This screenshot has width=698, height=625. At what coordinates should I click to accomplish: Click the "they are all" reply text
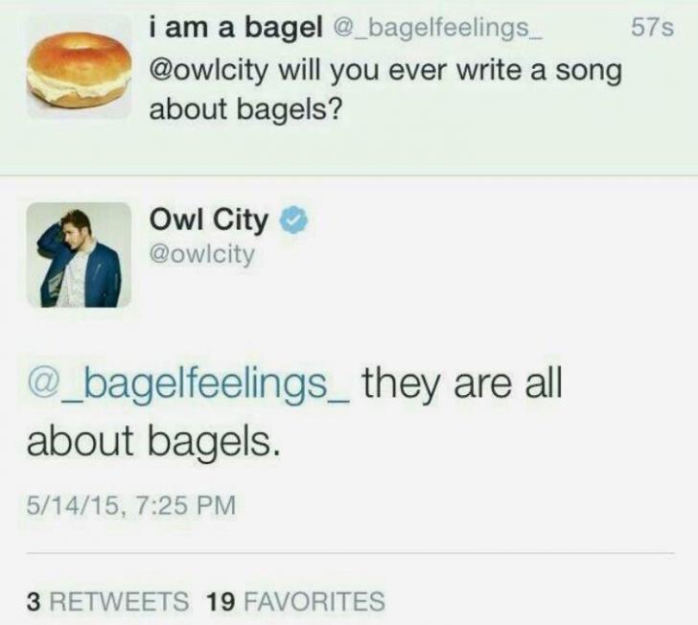tap(460, 387)
